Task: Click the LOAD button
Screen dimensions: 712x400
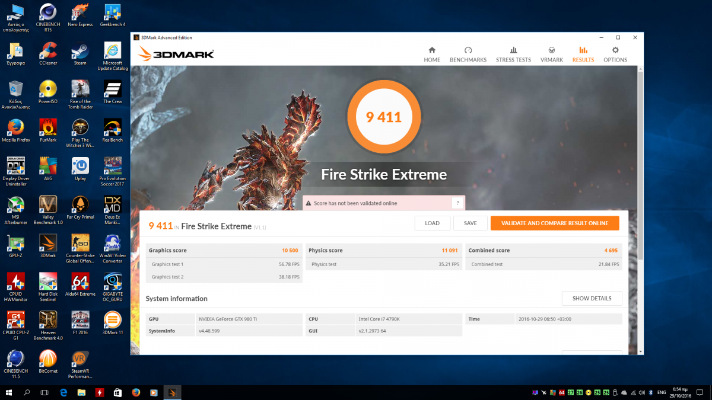Action: pyautogui.click(x=432, y=223)
